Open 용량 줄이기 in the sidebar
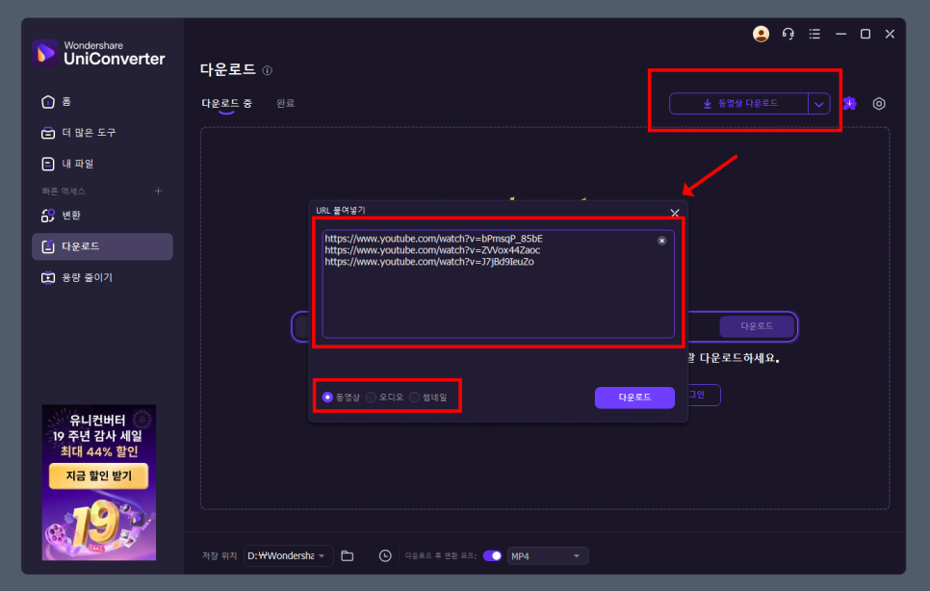The image size is (930, 591). [103, 277]
